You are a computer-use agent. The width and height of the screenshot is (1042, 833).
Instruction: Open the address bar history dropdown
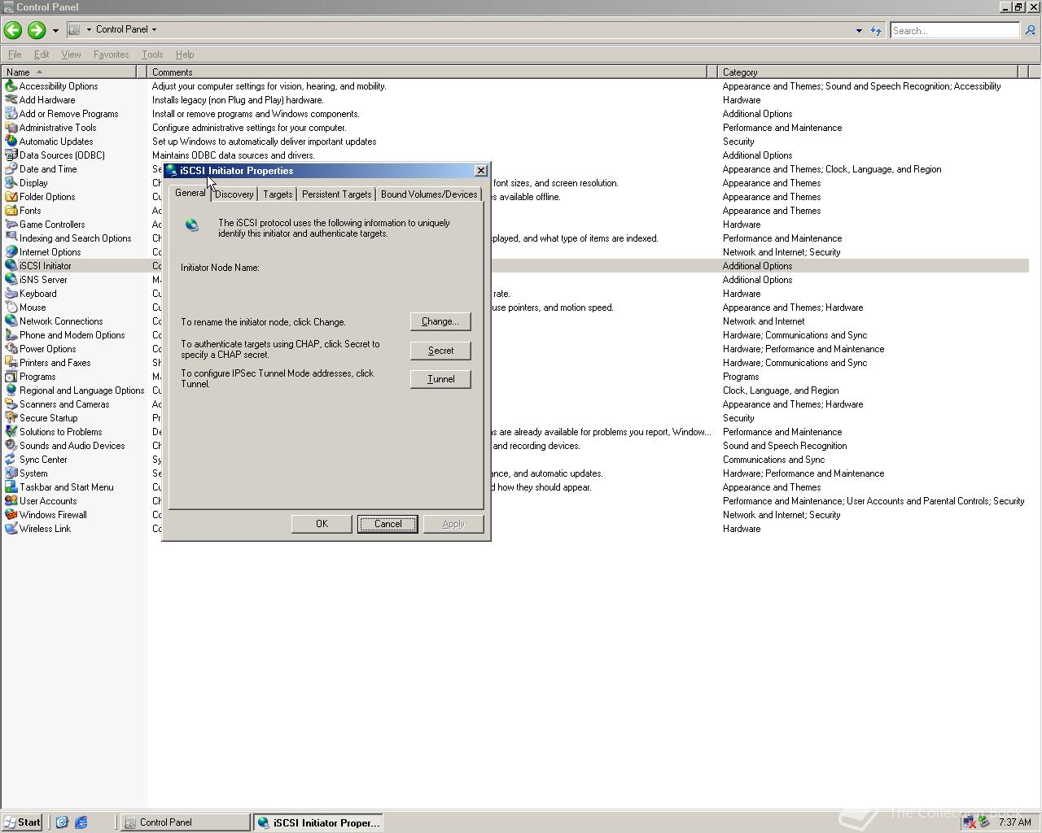(859, 30)
